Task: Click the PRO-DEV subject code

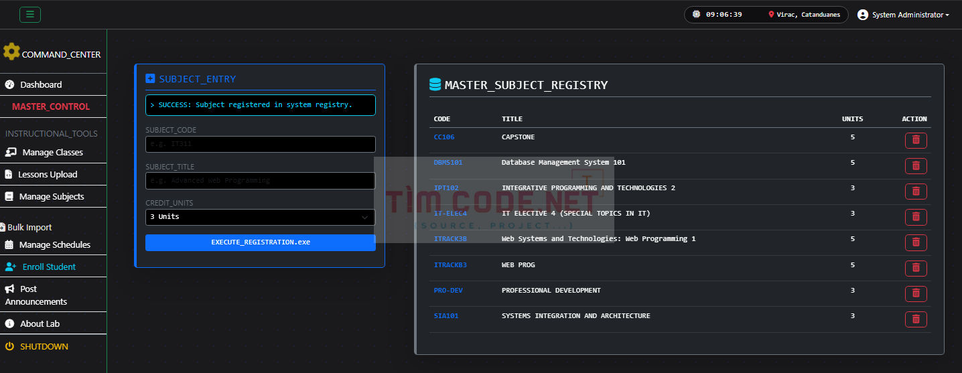Action: (x=448, y=290)
